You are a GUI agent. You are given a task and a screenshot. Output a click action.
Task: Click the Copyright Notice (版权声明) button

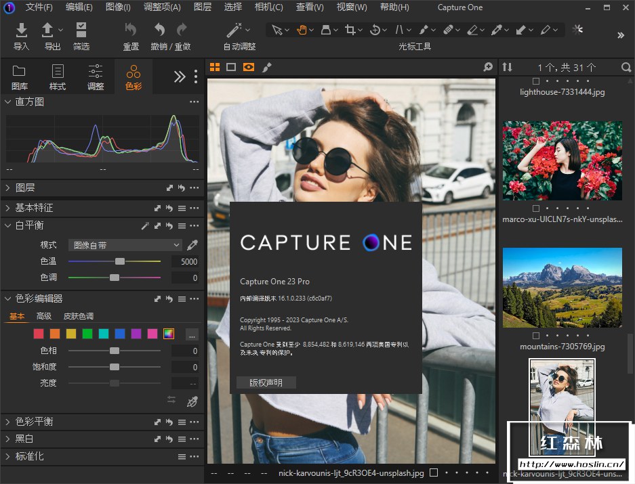(x=266, y=382)
